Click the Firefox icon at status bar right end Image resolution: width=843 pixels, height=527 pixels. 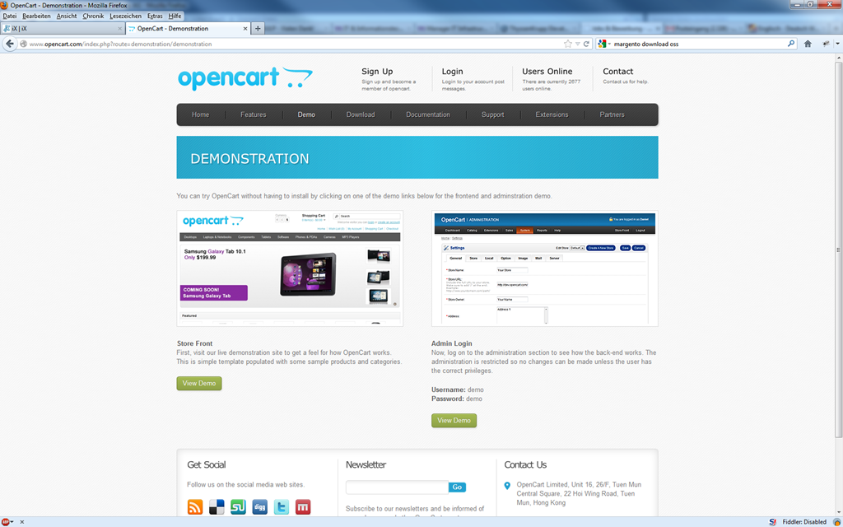tap(836, 521)
